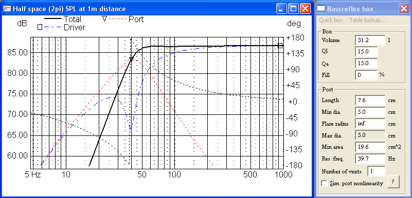This screenshot has width=412, height=198.
Task: Select the Ql value field
Action: (x=366, y=52)
